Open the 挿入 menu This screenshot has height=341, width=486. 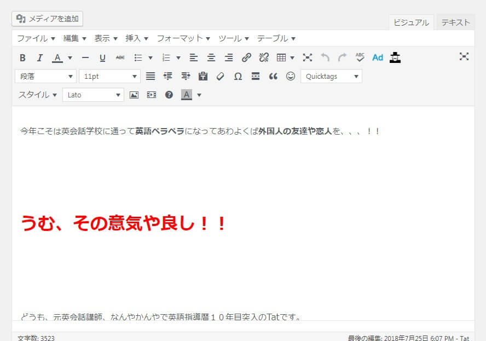(x=137, y=38)
